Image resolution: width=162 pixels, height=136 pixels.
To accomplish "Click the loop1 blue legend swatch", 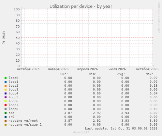I will coord(6,82).
